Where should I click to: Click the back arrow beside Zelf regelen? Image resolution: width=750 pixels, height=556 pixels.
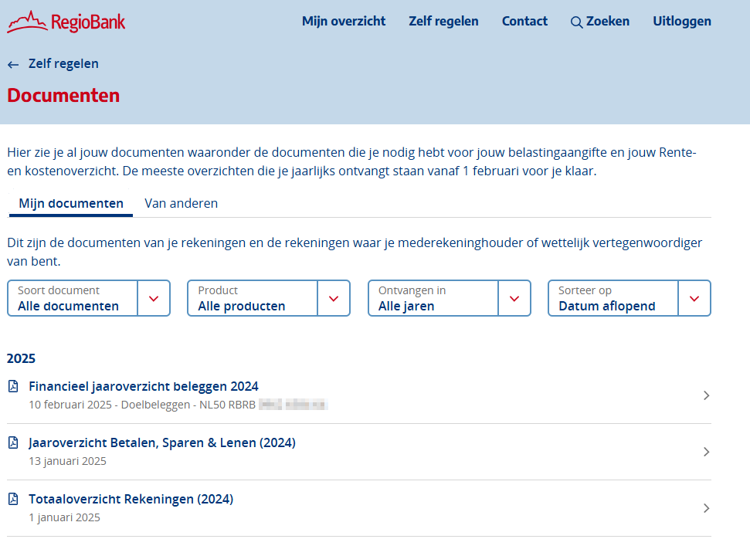tap(13, 65)
